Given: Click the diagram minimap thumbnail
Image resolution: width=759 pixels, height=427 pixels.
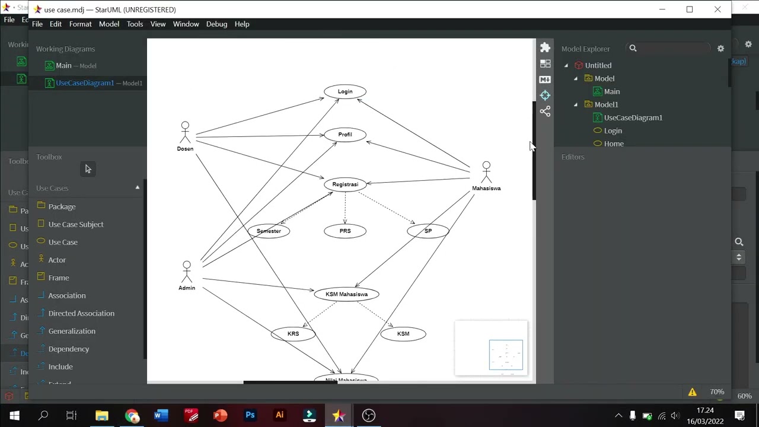Looking at the screenshot, I should click(491, 348).
